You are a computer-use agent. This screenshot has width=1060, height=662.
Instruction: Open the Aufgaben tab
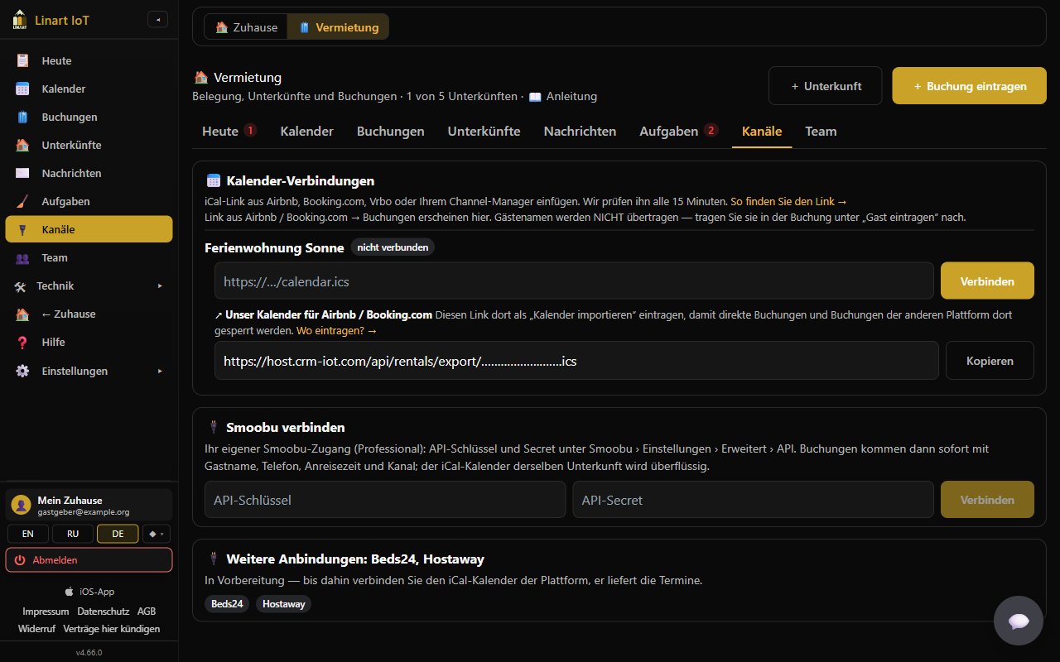678,131
